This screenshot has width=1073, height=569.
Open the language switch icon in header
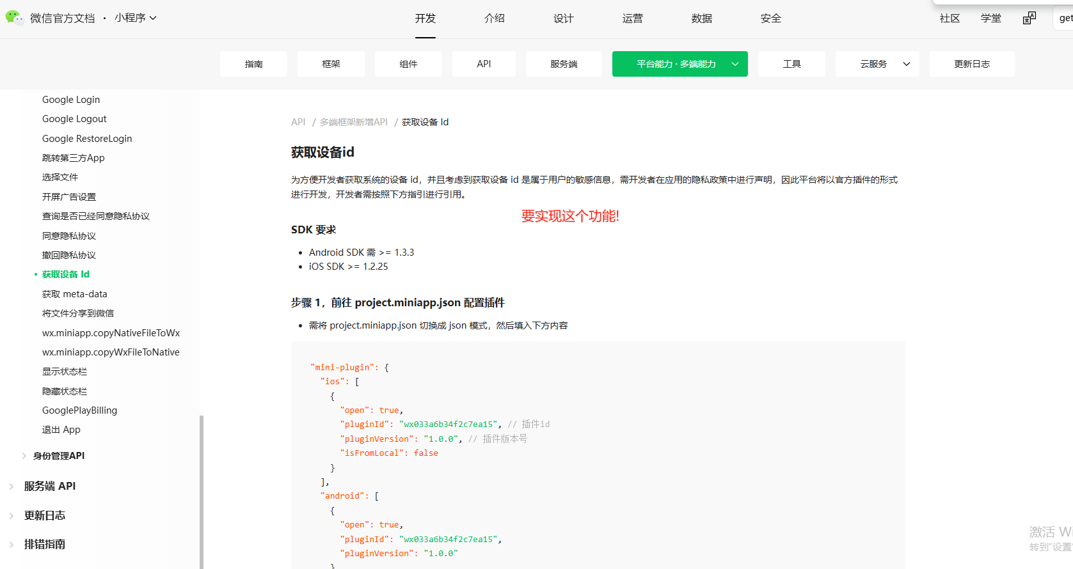point(1029,19)
